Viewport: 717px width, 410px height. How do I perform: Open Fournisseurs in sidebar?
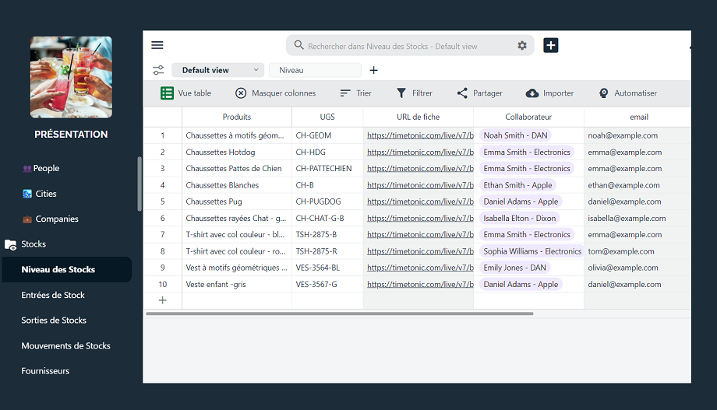[x=45, y=371]
